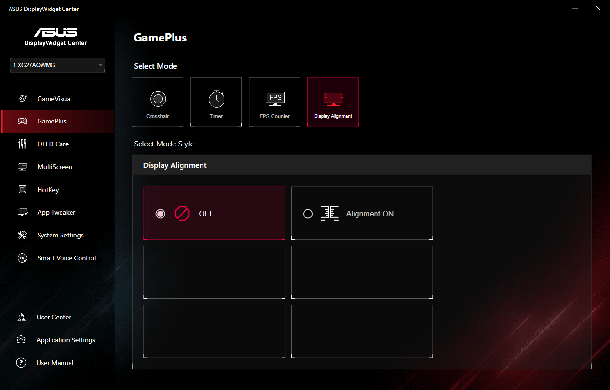
Task: Open the HotKey section icon
Action: point(22,190)
